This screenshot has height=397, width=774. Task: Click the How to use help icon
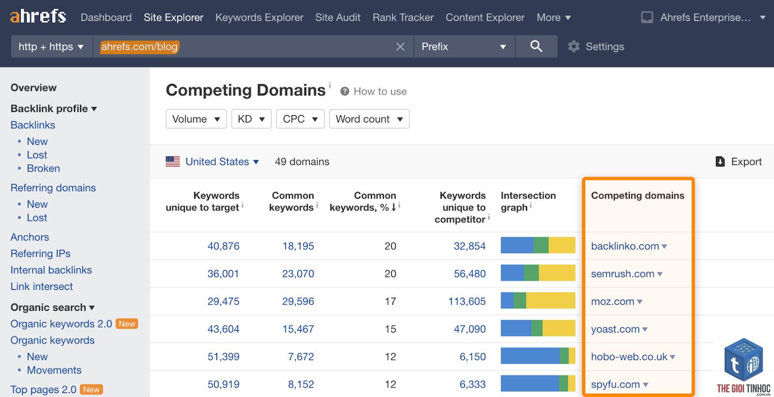pos(344,92)
